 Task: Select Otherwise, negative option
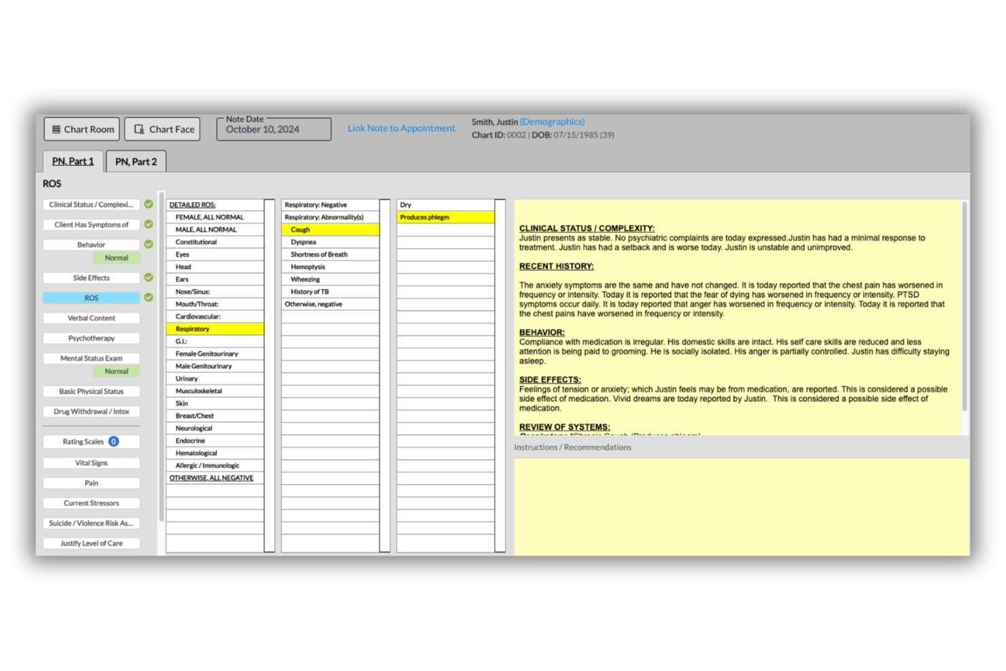[x=330, y=304]
